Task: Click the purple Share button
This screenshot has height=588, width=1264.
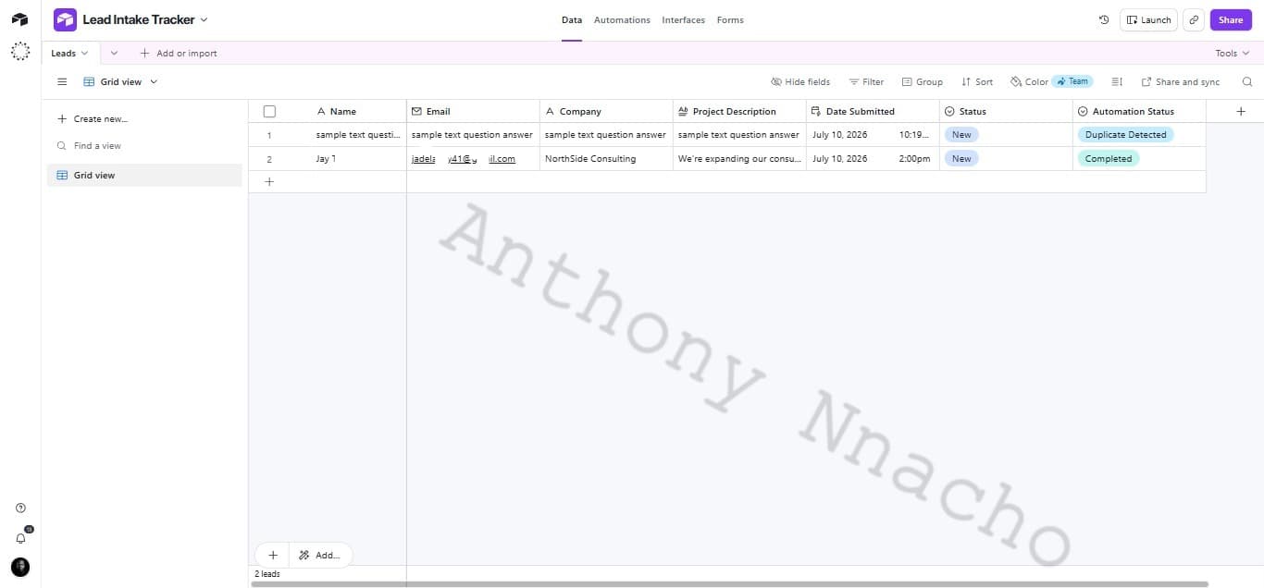Action: (1231, 19)
